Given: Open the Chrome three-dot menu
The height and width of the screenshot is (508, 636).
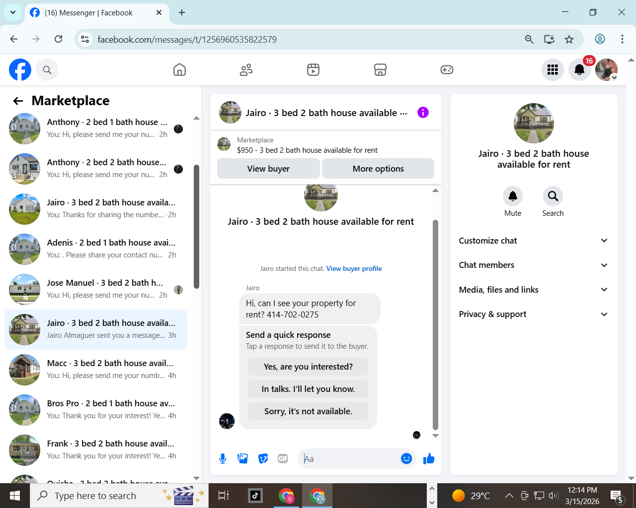Looking at the screenshot, I should [622, 39].
